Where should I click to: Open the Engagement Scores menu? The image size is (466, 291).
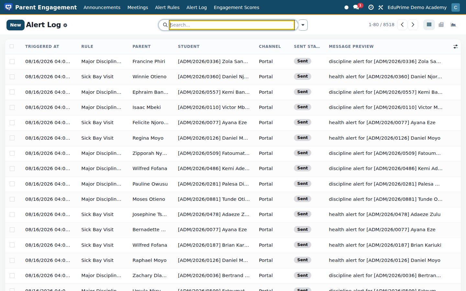(236, 7)
